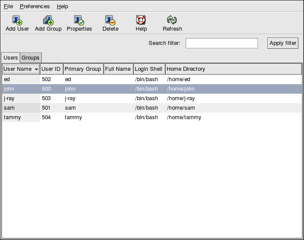Open the Preferences menu
Screen dimensions: 304x240
click(34, 6)
